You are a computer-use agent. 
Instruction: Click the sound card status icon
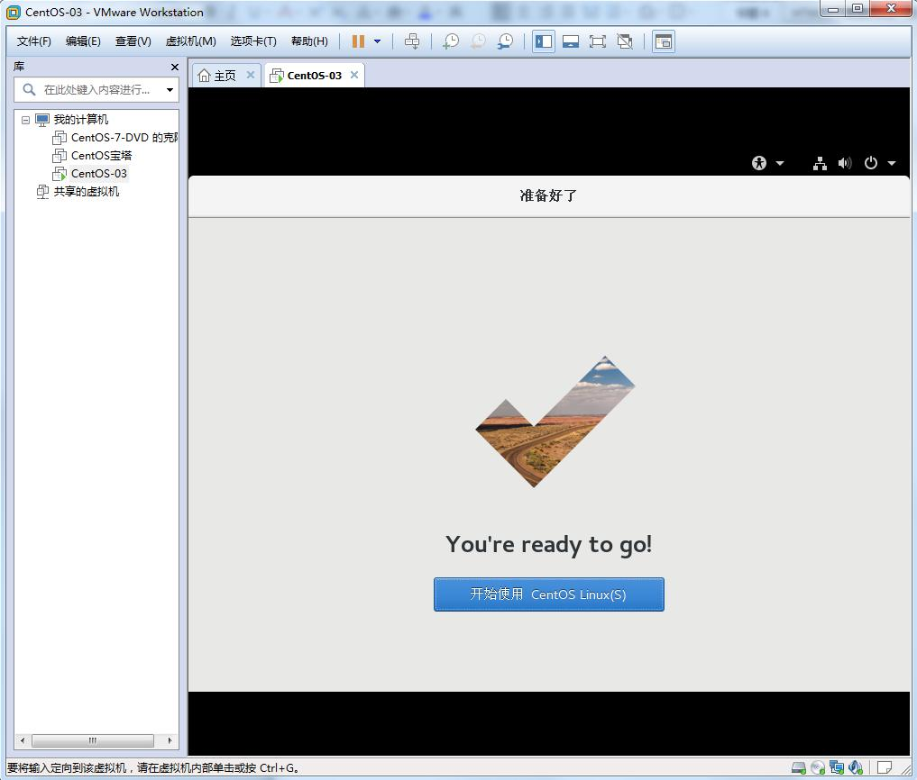coord(856,767)
